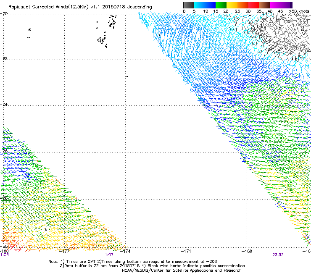Viewport: 311px width, 273px height.
Task: Click the green 15-20 knots legend swatch
Action: tap(221, 5)
